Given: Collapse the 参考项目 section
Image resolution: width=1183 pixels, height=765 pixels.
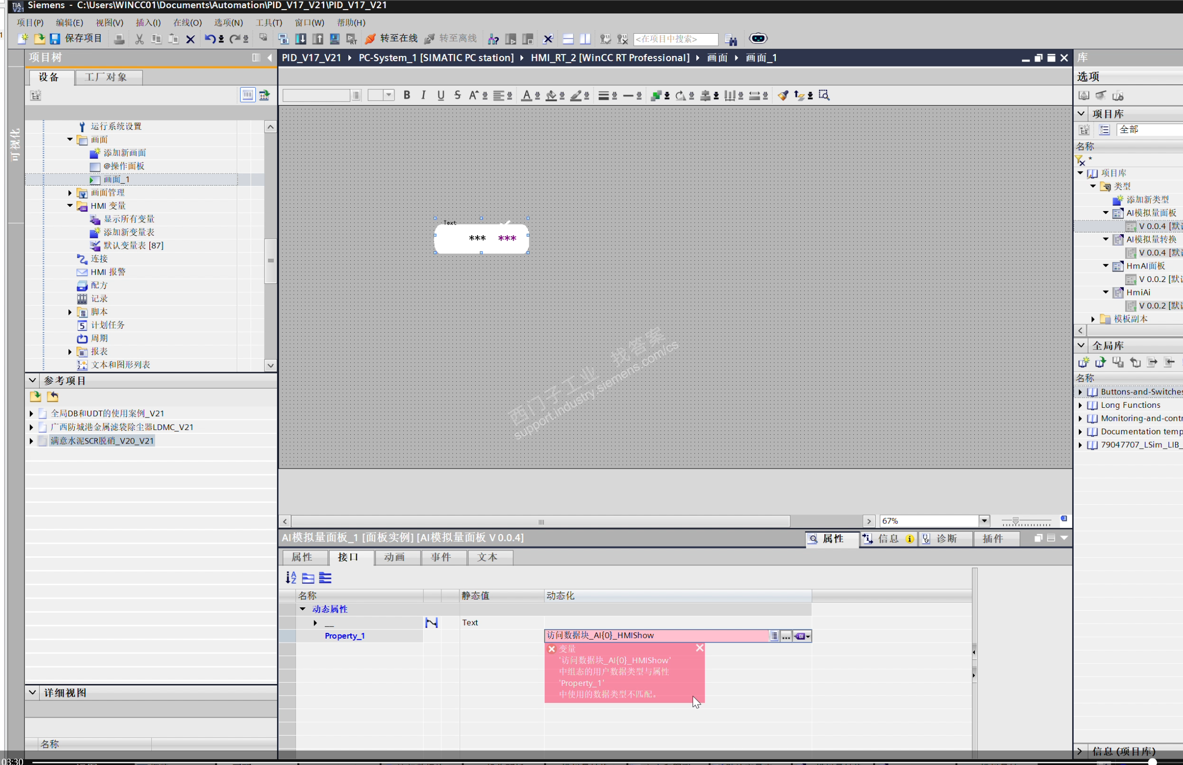Looking at the screenshot, I should click(32, 380).
